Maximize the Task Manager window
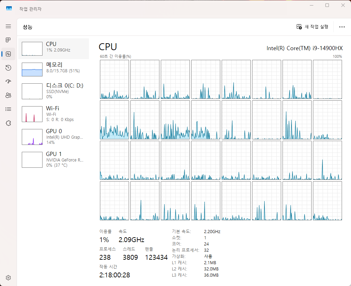The image size is (351, 286). tap(327, 5)
